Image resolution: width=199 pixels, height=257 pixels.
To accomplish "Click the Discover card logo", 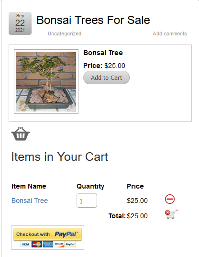I will coord(59,244).
